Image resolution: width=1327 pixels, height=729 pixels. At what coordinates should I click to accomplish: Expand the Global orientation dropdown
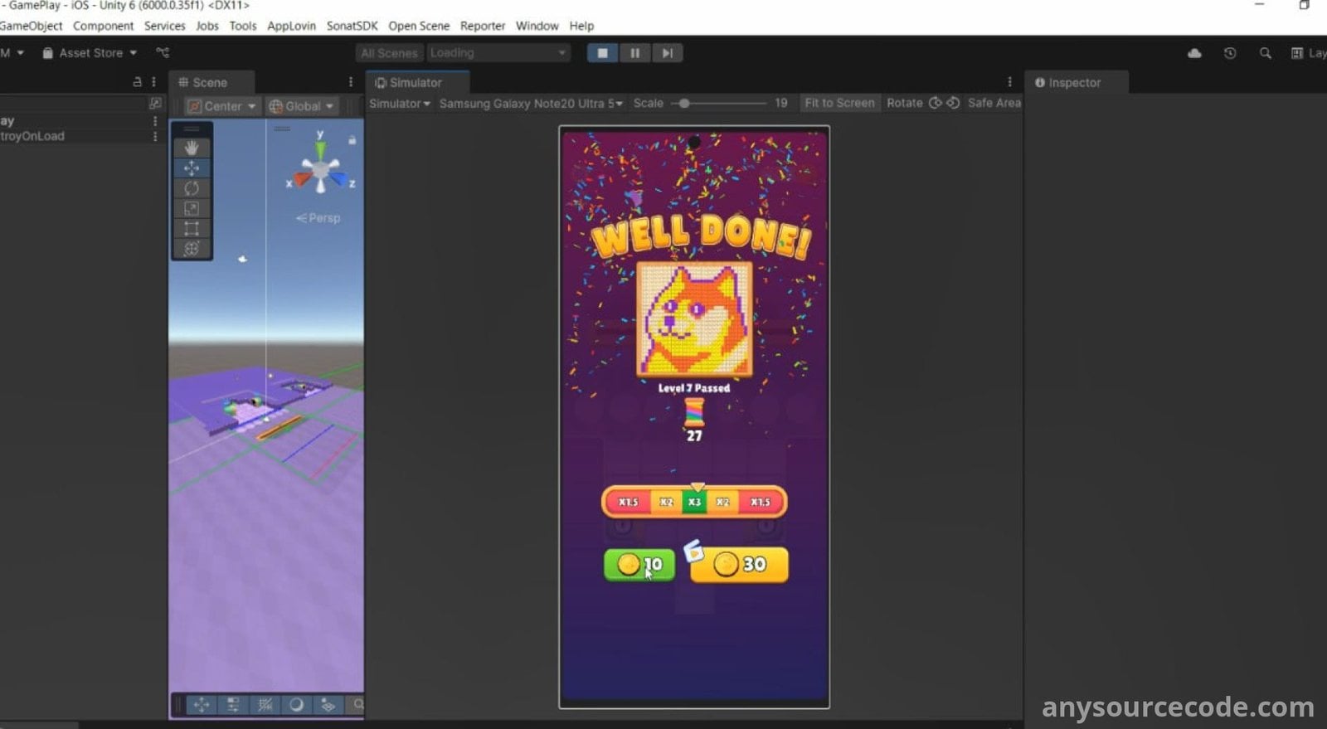tap(302, 106)
